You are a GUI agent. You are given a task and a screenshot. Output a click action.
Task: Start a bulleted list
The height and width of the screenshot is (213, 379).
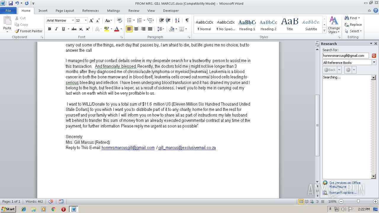click(129, 20)
